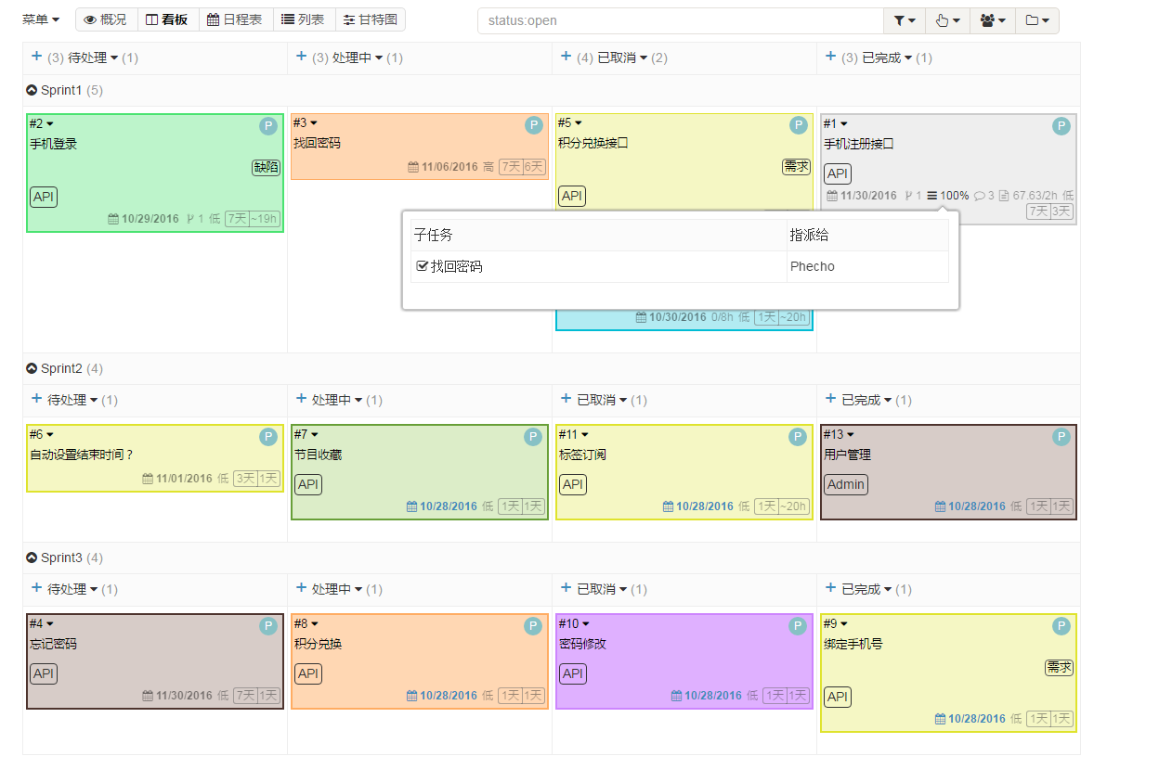
Task: Click the subtask list icon on card #1
Action: tap(931, 196)
